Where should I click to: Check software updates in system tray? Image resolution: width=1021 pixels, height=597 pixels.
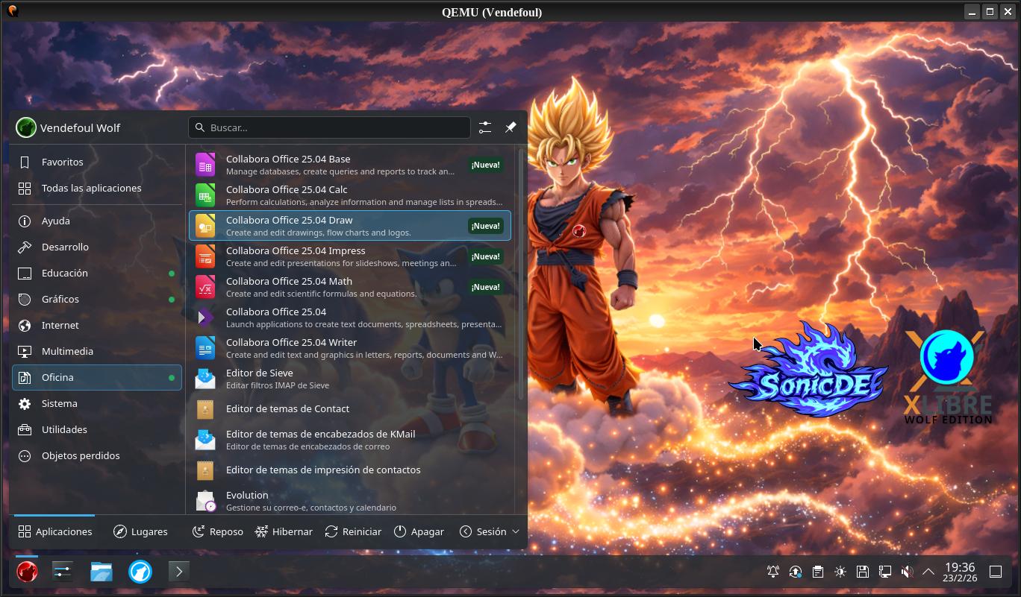pyautogui.click(x=796, y=572)
